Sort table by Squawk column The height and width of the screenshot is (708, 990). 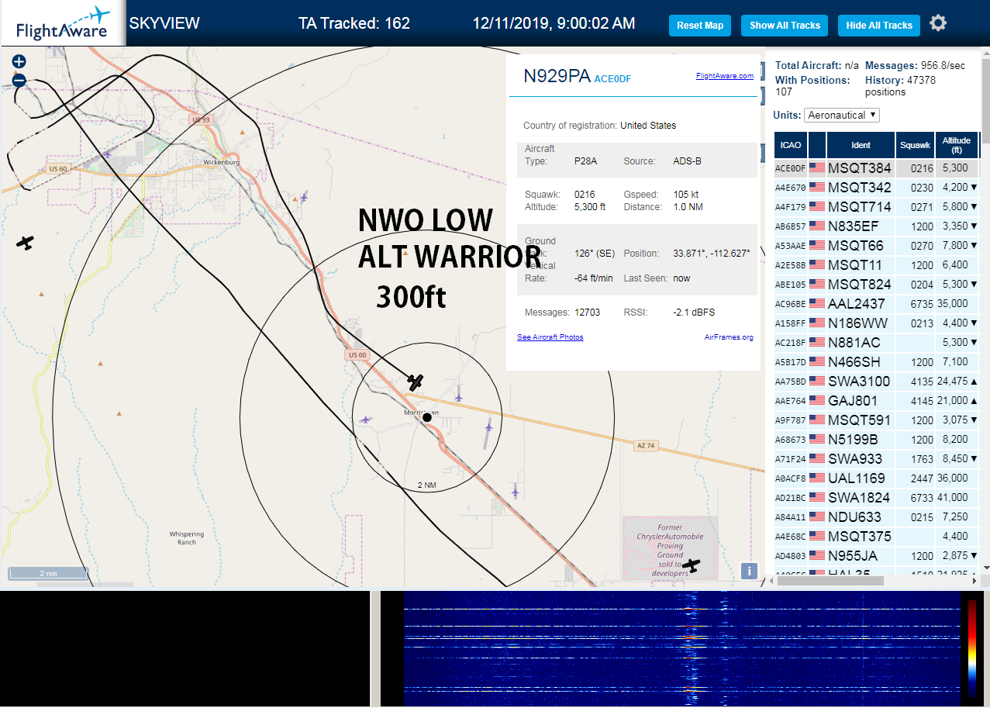[915, 145]
